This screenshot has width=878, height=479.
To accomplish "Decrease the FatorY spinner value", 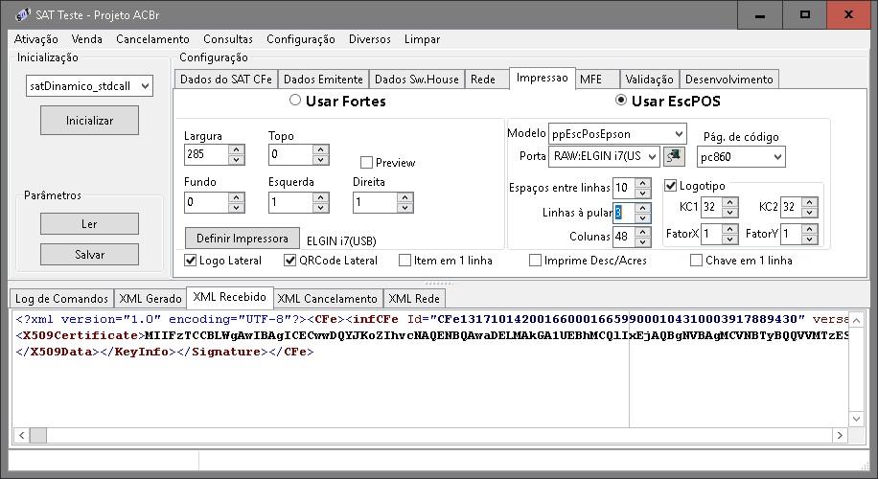I will click(x=810, y=239).
